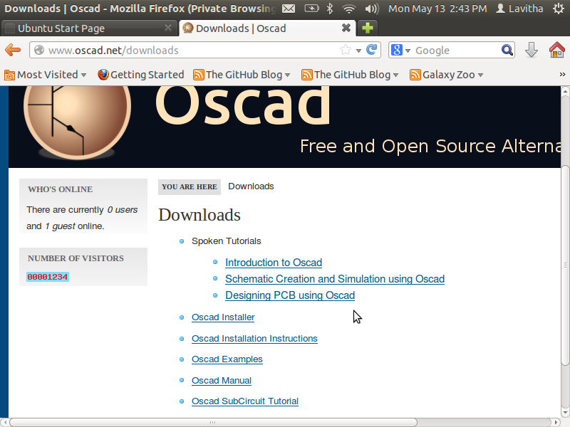Open Oscad Installation Instructions link
The width and height of the screenshot is (570, 427).
pyautogui.click(x=254, y=339)
